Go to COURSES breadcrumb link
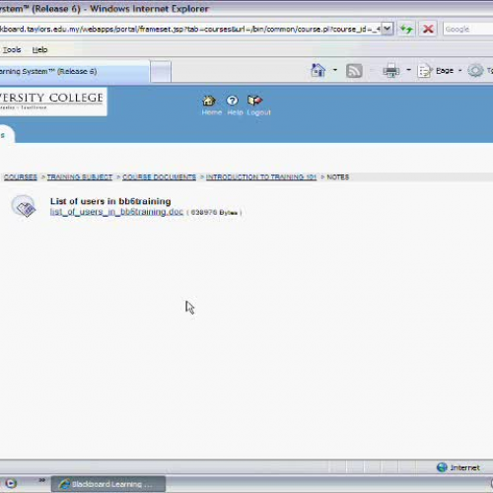 [21, 177]
